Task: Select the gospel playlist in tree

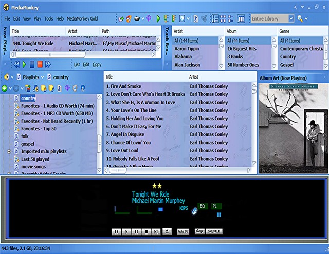Action: point(27,144)
